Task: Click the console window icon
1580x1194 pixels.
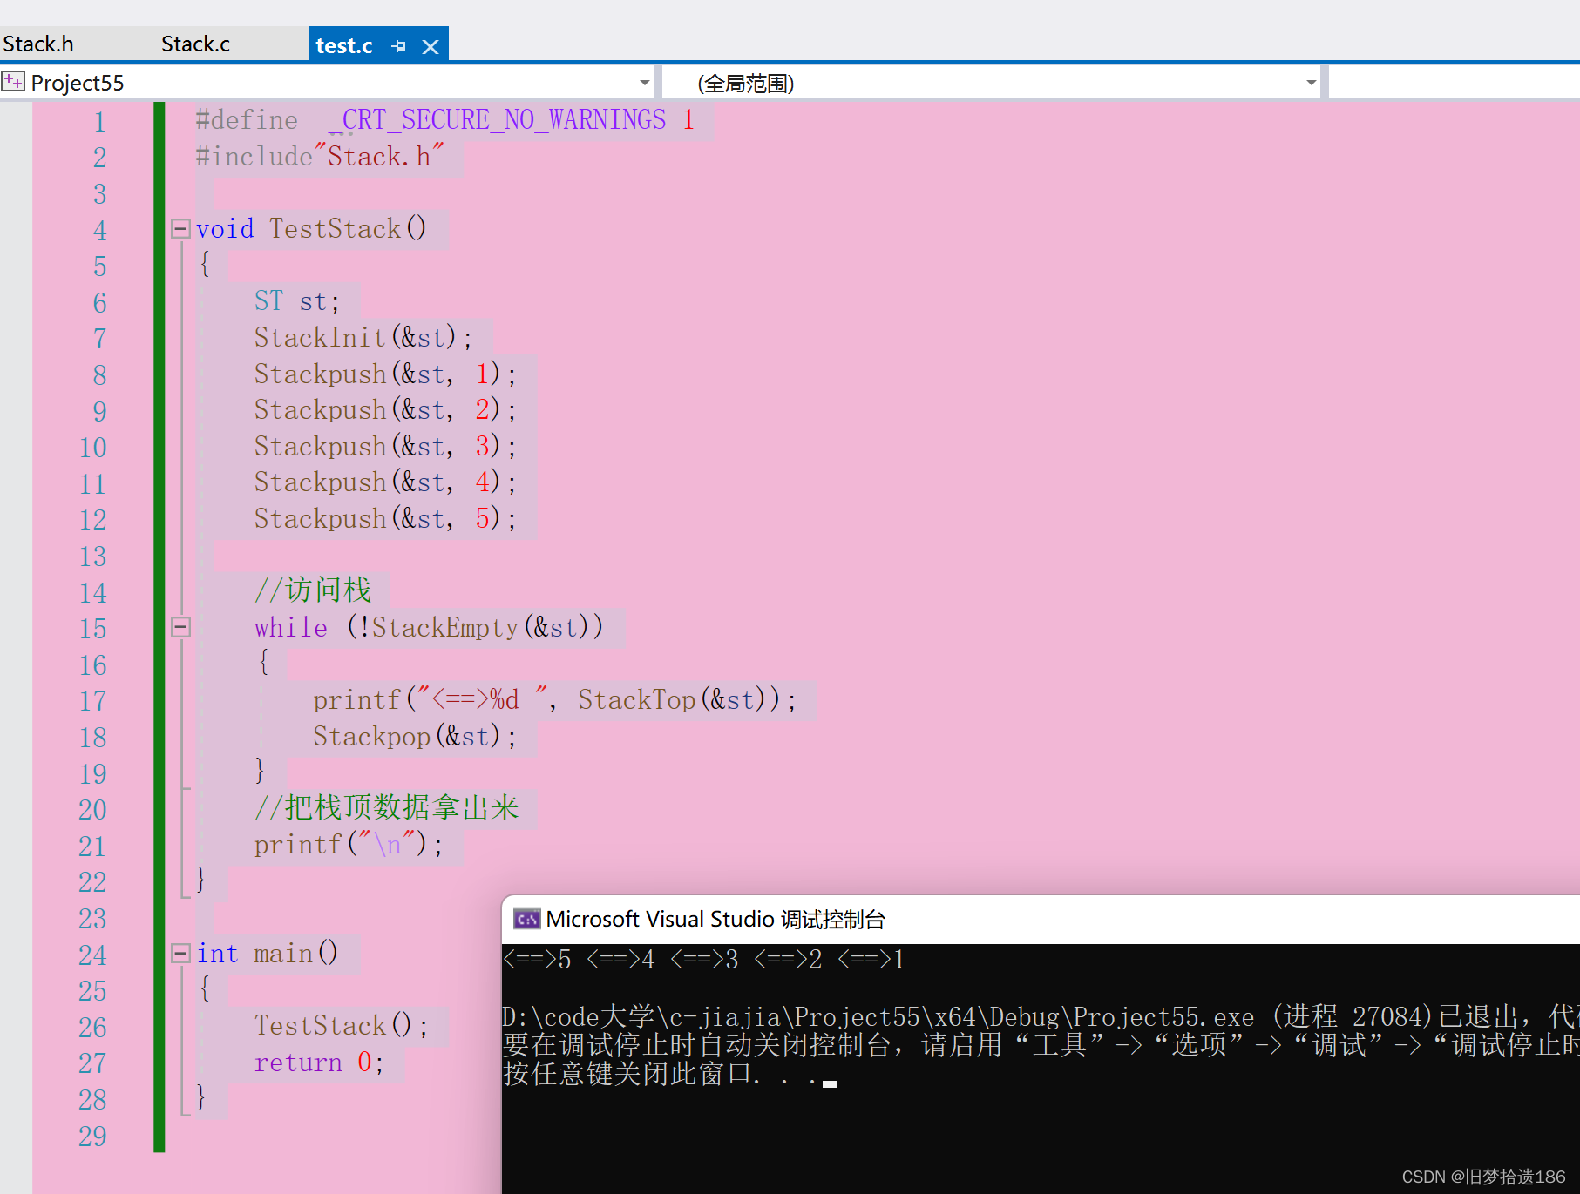Action: (526, 919)
